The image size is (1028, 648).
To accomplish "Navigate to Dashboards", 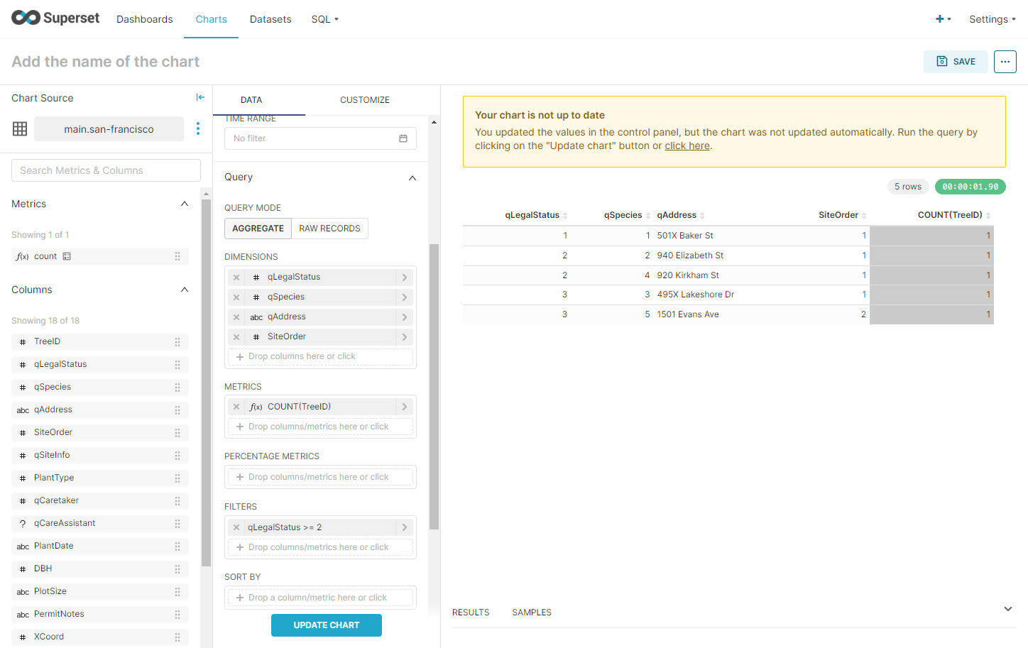I will (144, 19).
